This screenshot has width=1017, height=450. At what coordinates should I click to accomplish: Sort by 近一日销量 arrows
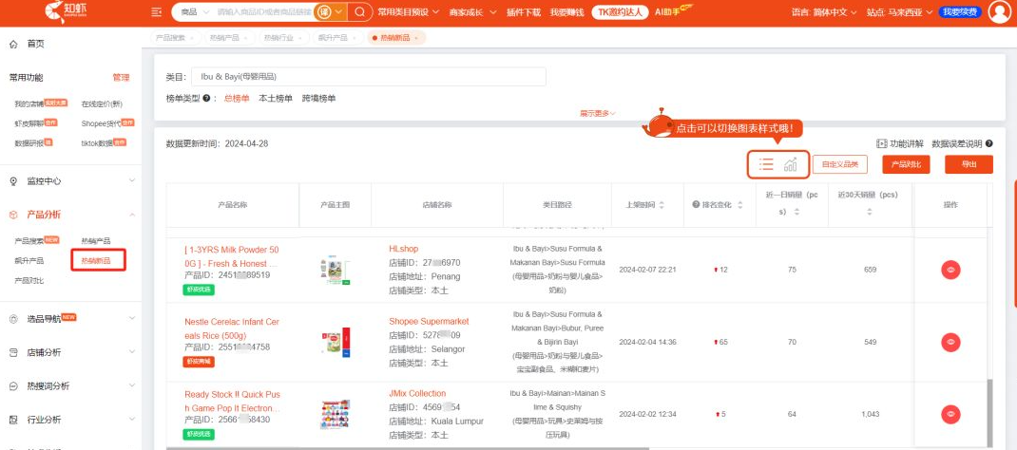pyautogui.click(x=797, y=212)
